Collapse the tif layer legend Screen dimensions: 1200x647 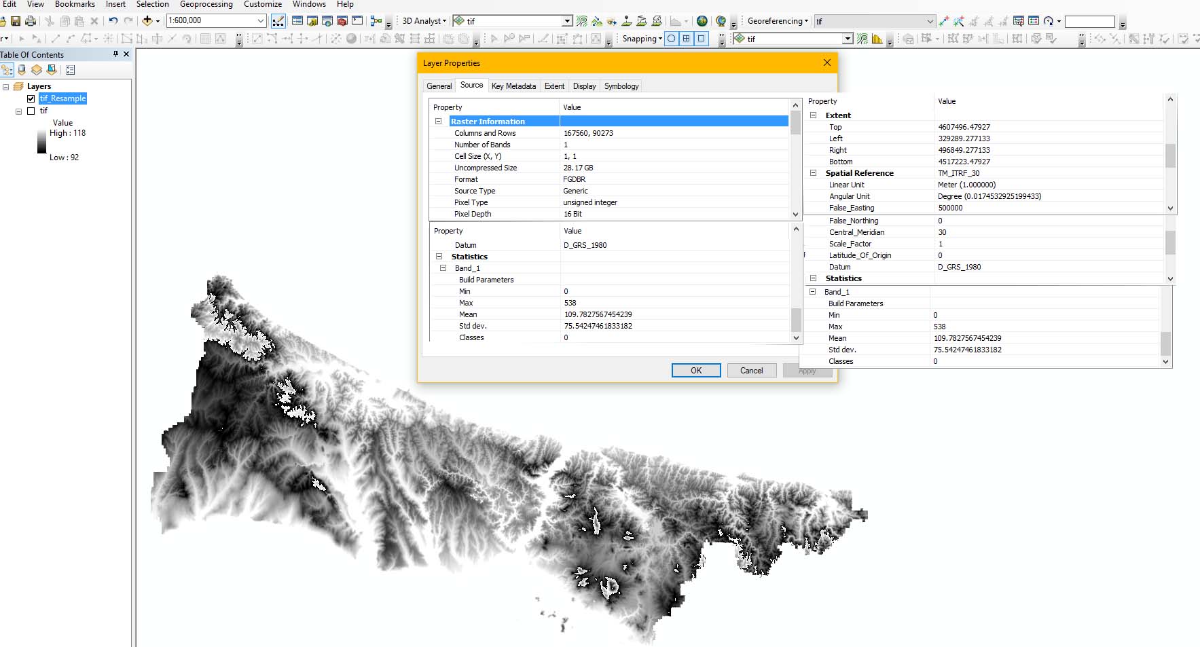(19, 111)
